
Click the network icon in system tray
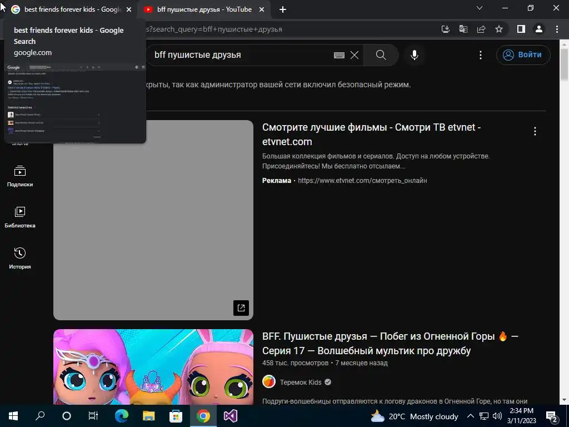coord(484,416)
